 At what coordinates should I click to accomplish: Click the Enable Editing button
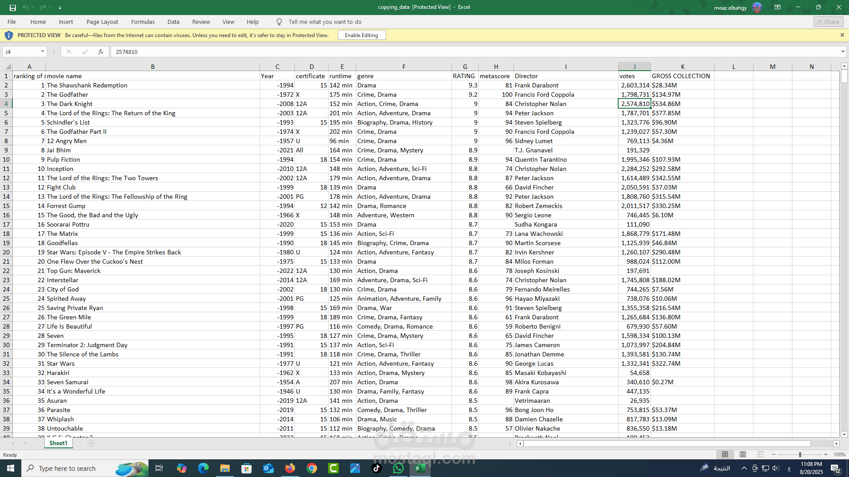click(361, 35)
